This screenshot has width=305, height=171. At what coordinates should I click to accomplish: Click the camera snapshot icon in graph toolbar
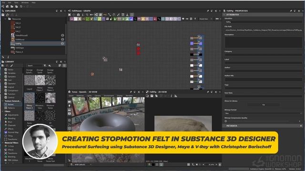point(78,15)
